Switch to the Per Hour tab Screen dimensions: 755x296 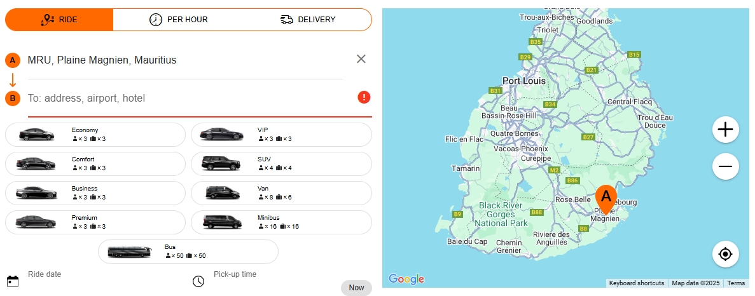(179, 20)
